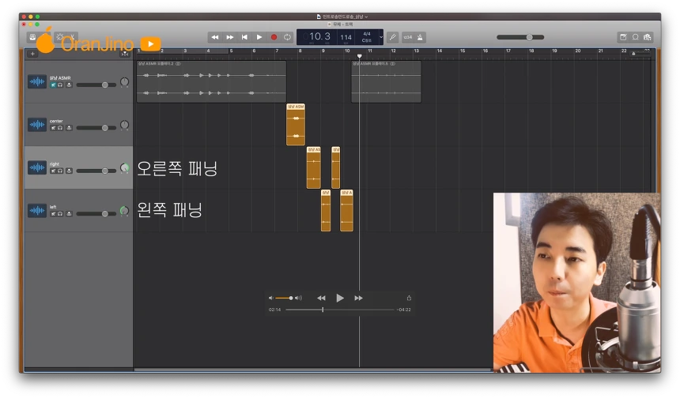Solo the right track
680x398 pixels.
tap(60, 171)
